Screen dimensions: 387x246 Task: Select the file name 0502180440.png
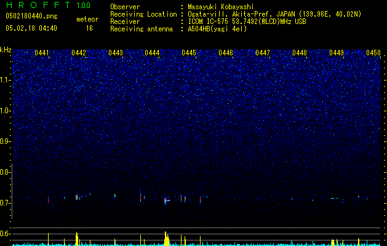31,16
